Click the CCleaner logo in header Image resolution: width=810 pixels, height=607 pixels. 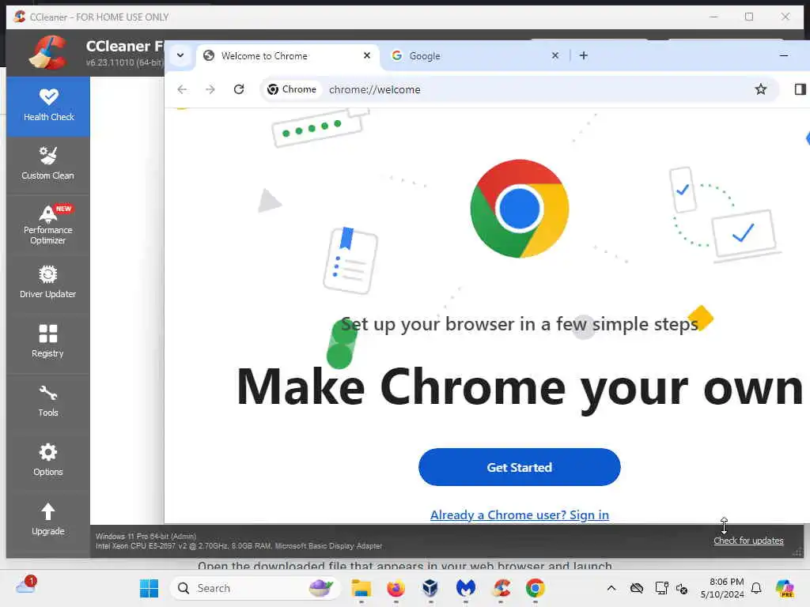47,52
